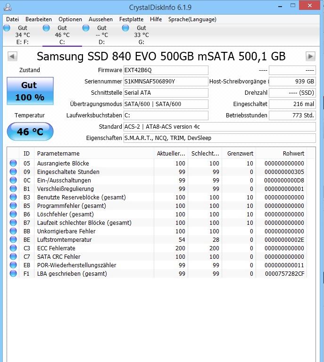Click the CrystalDiskInfo app icon in title bar
The height and width of the screenshot is (362, 324).
click(x=8, y=7)
